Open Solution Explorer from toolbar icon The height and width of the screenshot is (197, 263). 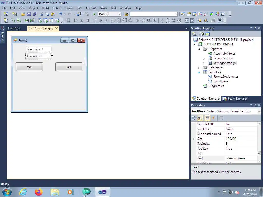183,14
